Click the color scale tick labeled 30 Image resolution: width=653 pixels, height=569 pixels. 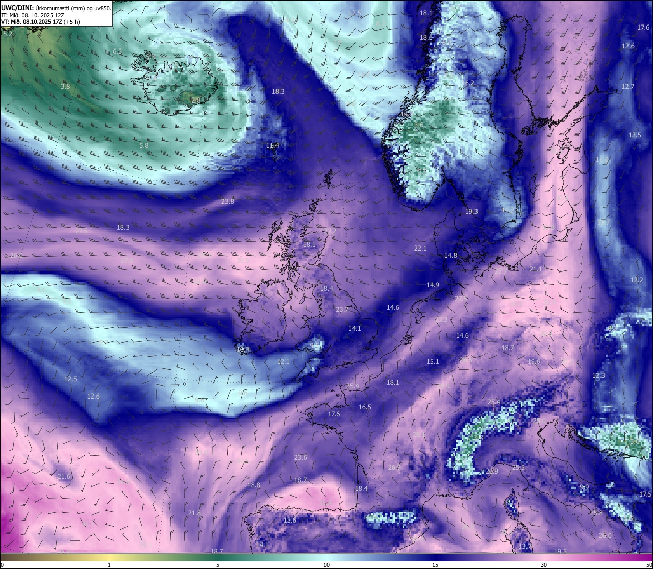[x=544, y=565]
